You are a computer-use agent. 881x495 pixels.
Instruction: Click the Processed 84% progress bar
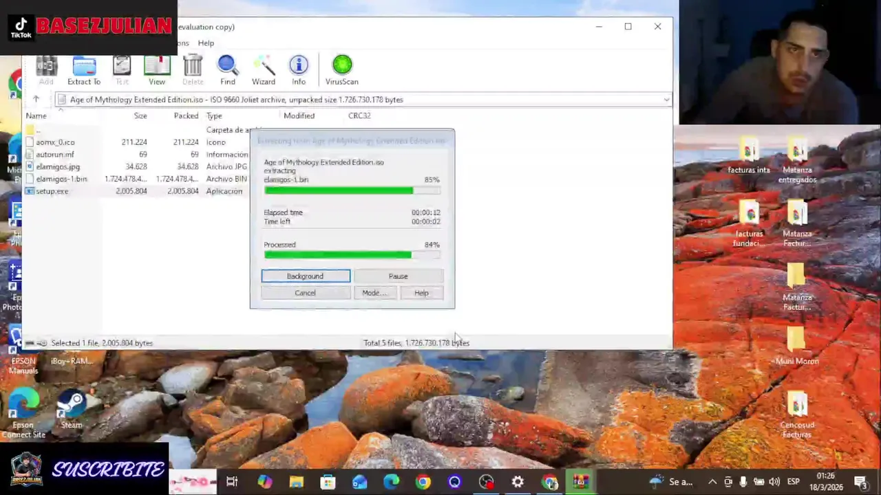(352, 255)
